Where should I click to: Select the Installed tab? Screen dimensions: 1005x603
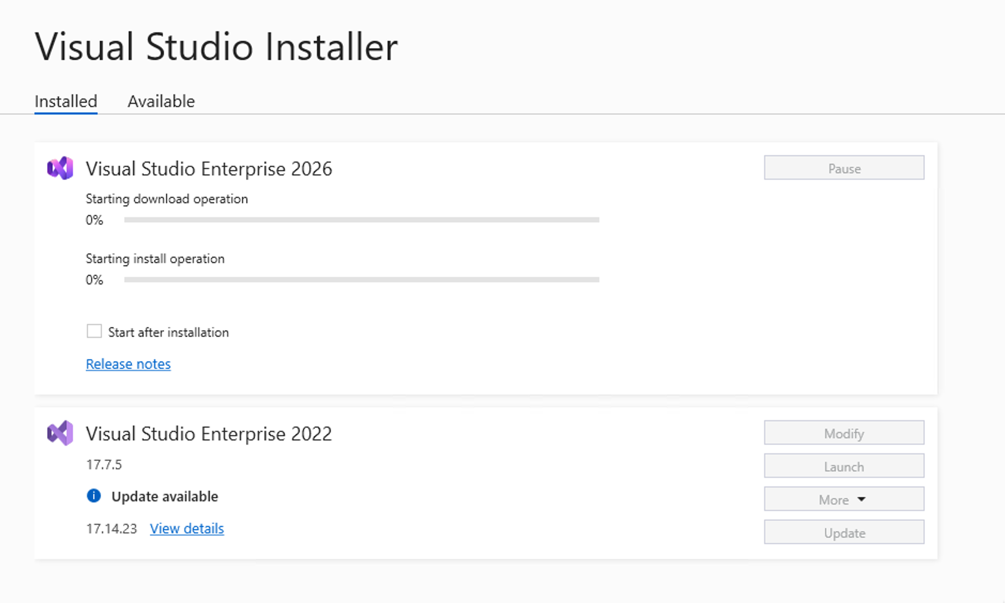(66, 101)
